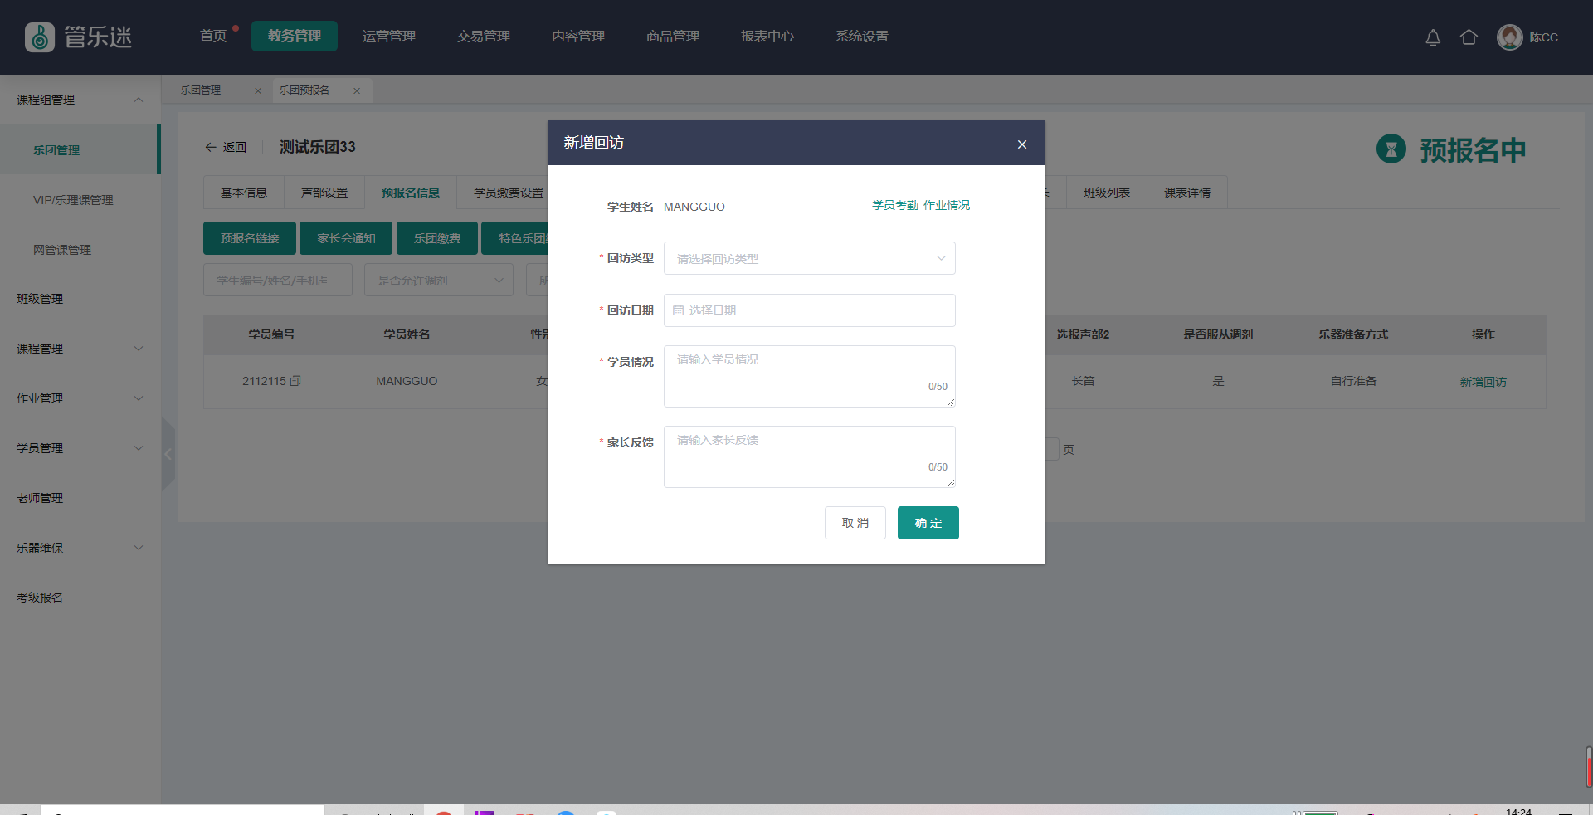Click the user avatar for 陈CC
This screenshot has height=815, width=1593.
click(1509, 37)
